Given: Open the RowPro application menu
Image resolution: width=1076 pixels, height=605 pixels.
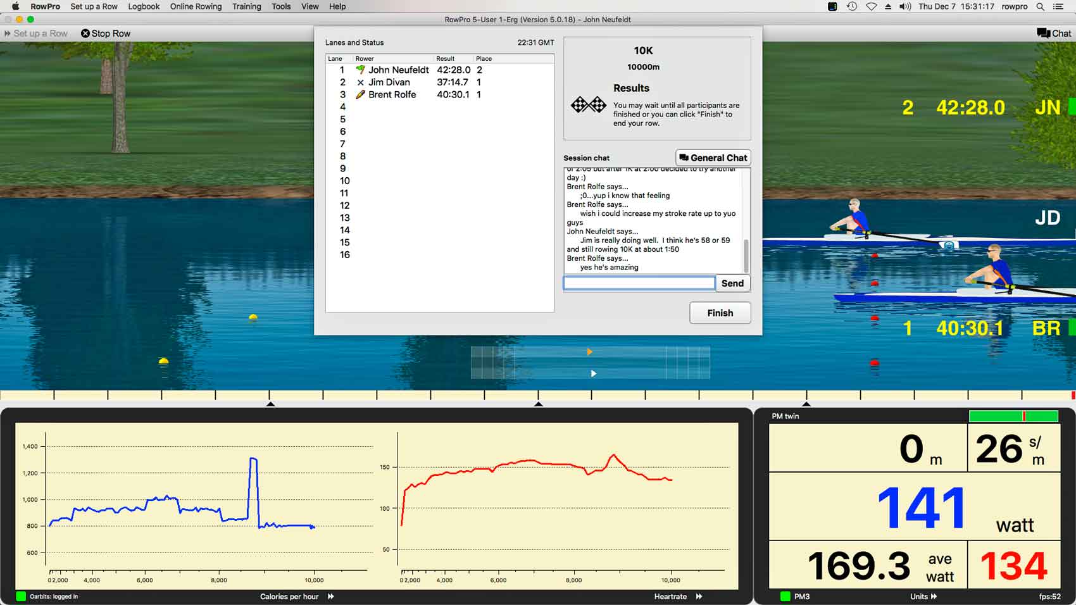Looking at the screenshot, I should tap(45, 6).
